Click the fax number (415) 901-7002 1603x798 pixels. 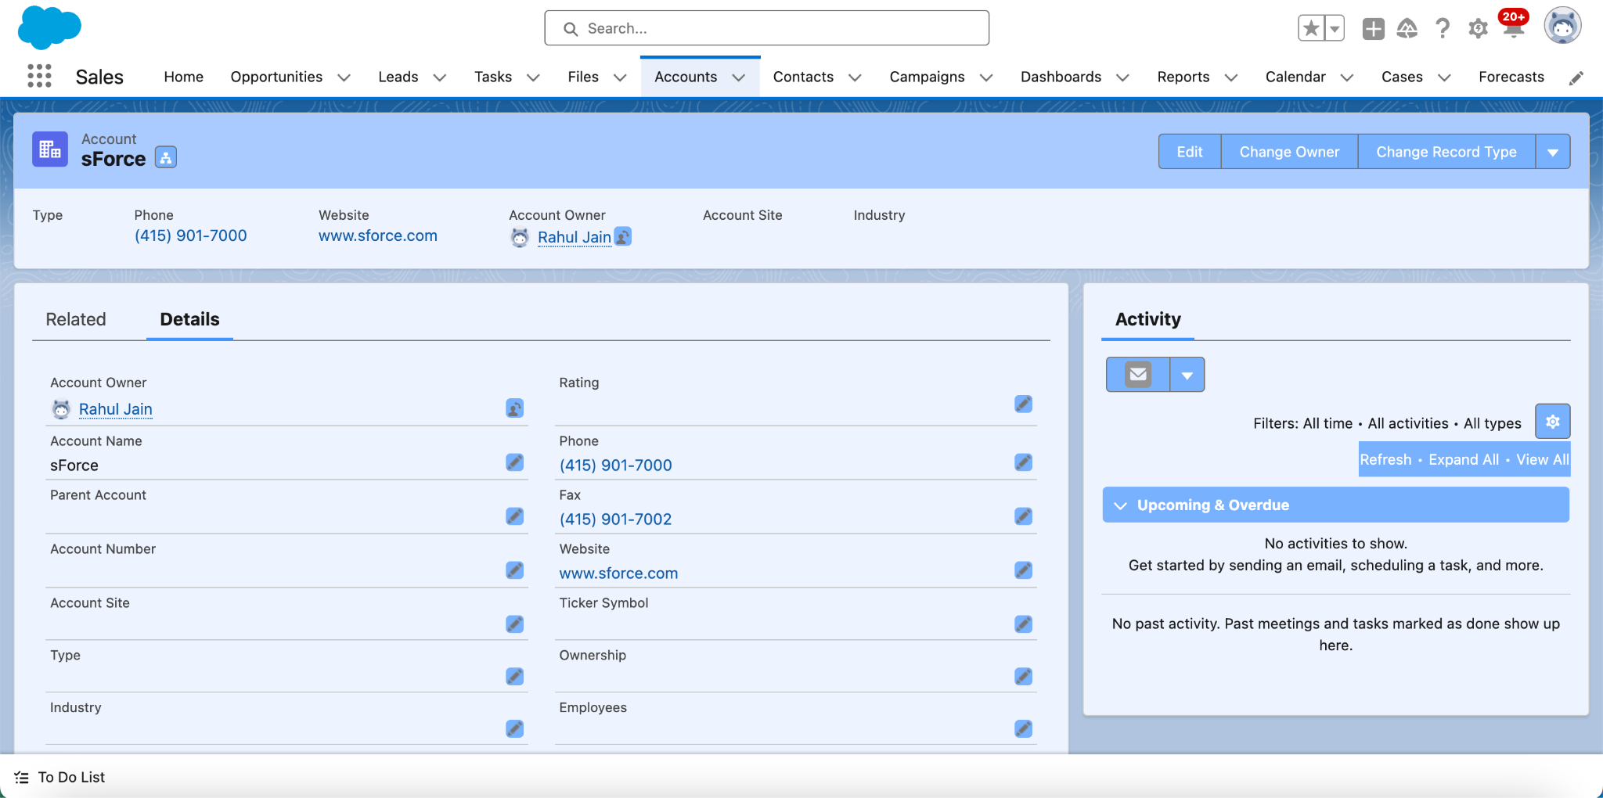(615, 519)
